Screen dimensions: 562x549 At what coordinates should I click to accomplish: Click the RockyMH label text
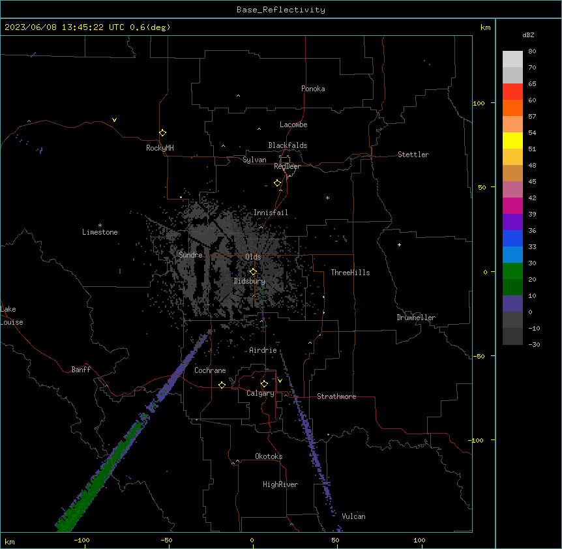tap(160, 148)
